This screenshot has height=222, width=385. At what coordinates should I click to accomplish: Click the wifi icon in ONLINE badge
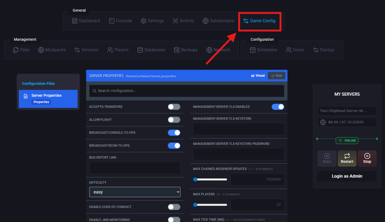pos(340,141)
